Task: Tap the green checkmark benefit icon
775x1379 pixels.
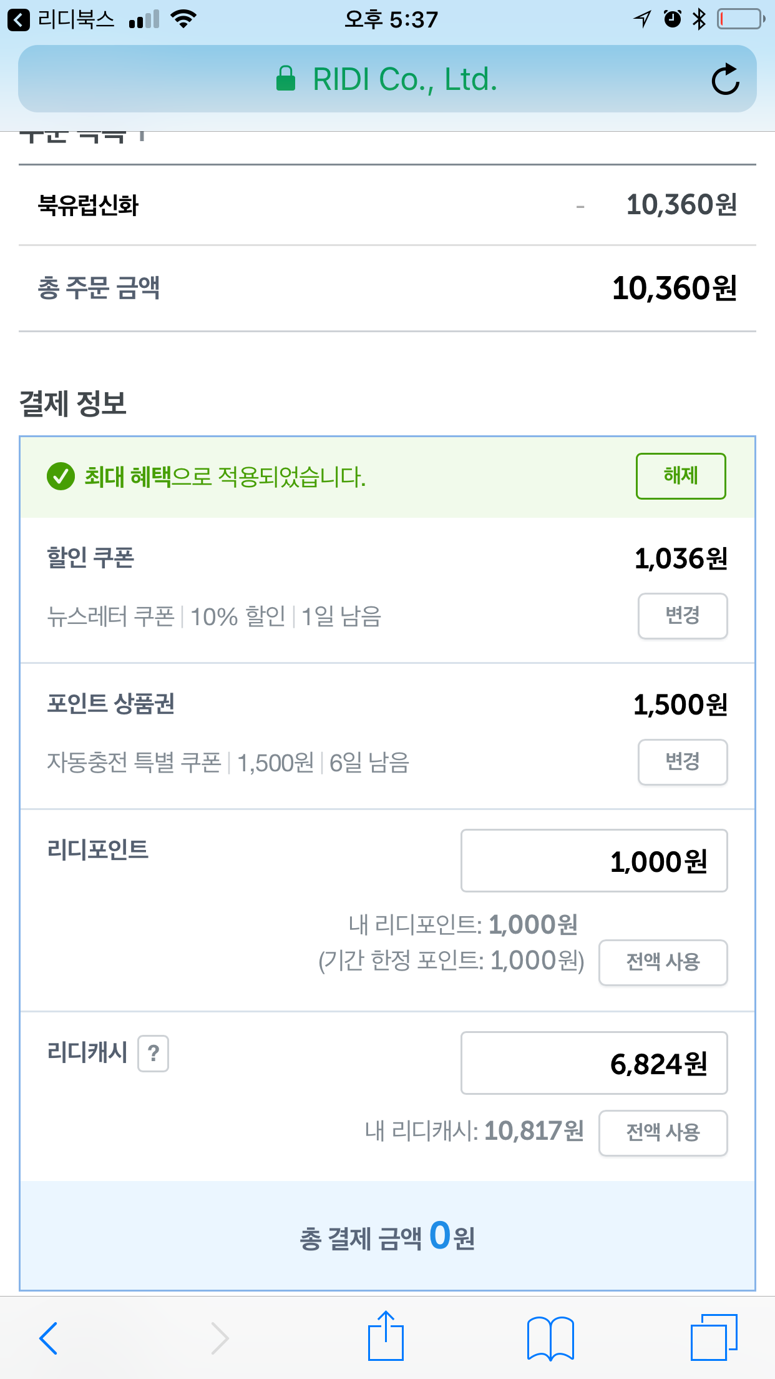Action: pos(61,477)
